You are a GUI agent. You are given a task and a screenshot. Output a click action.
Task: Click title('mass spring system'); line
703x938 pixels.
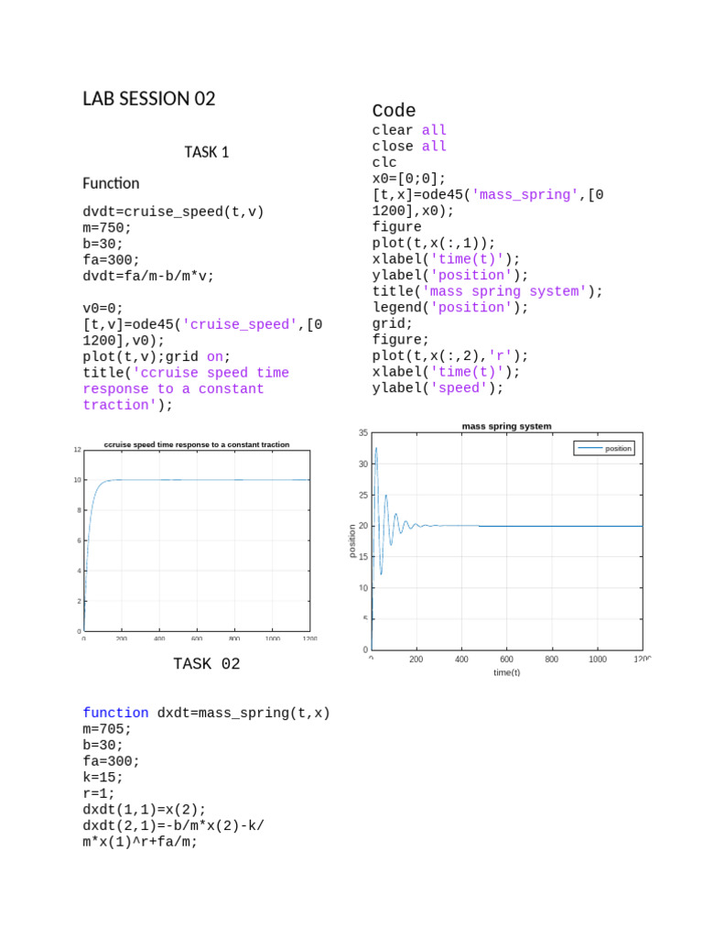487,292
